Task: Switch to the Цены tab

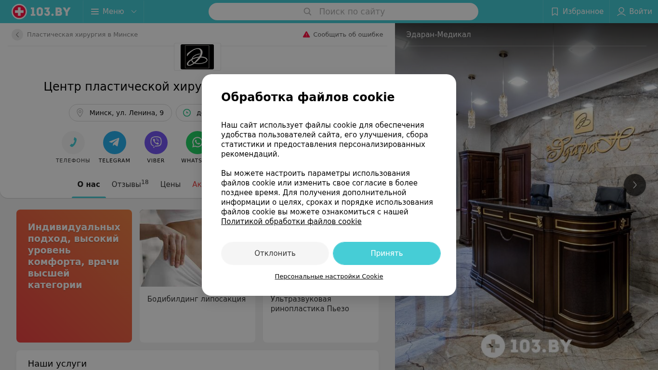Action: (171, 185)
